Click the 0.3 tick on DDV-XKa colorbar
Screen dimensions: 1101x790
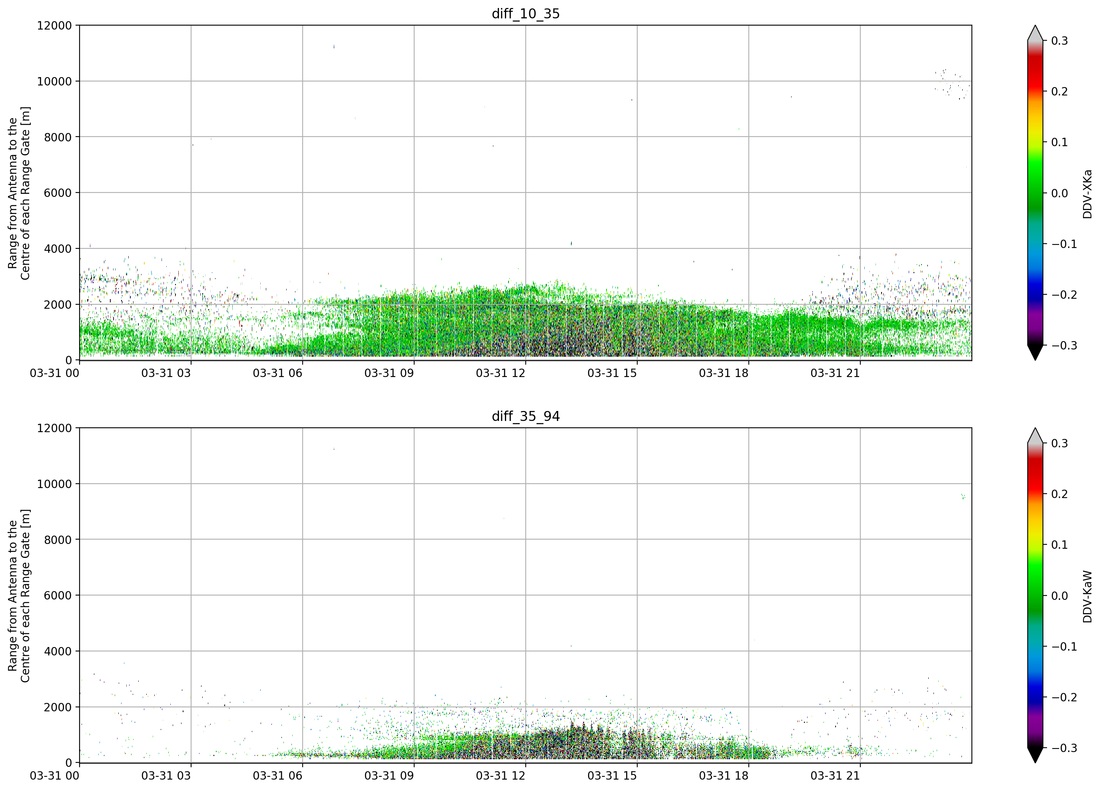(x=1059, y=41)
